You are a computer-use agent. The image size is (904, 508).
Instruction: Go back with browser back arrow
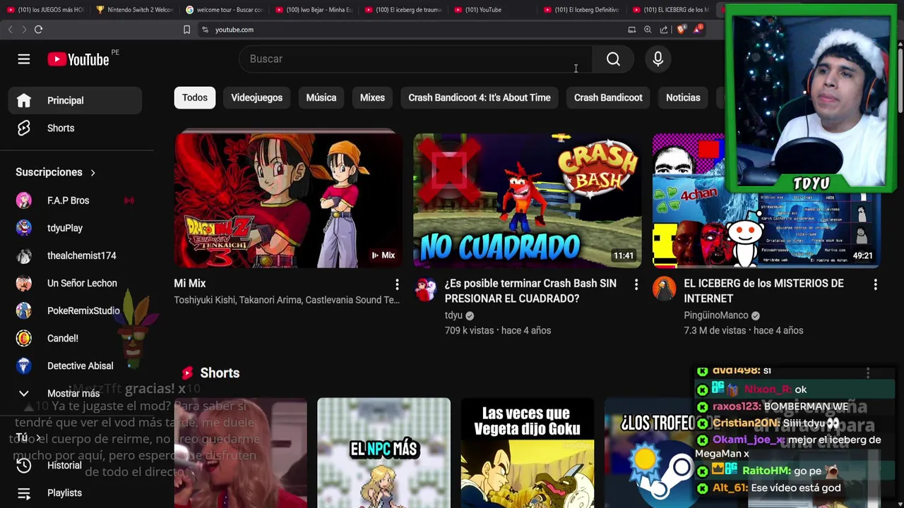pos(10,30)
